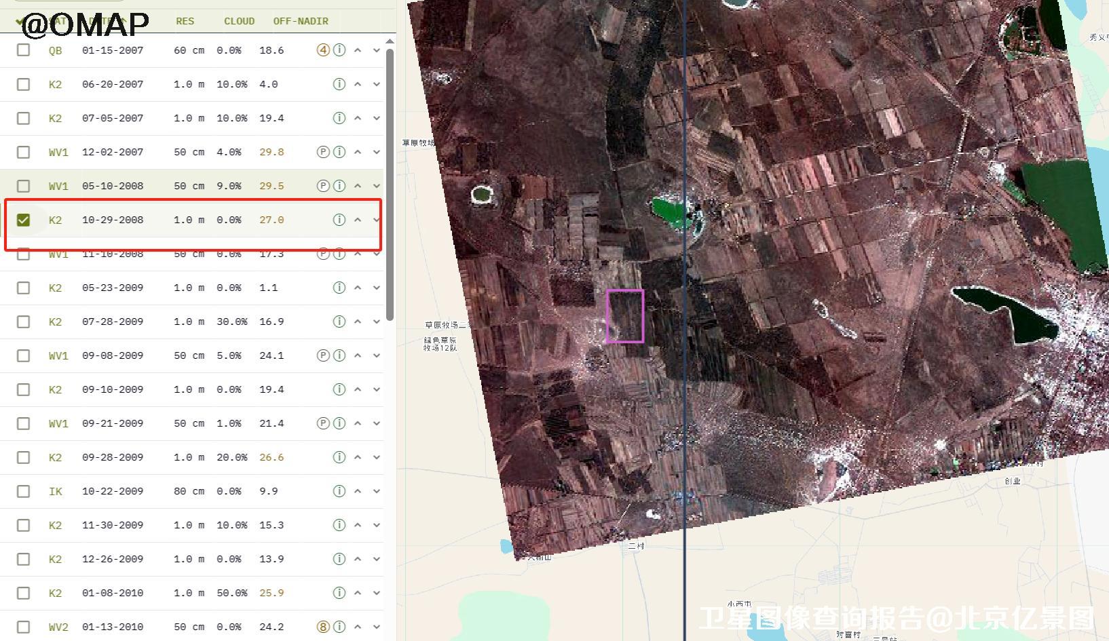
Task: Open info icon for QB 01-15-2007 row
Action: click(339, 50)
